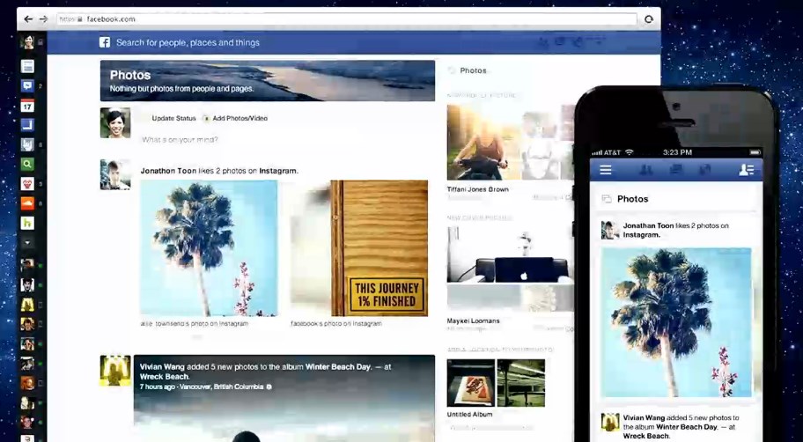Viewport: 803px width, 442px height.
Task: Click the 'facebook's photo on Instagram' caption
Action: click(336, 324)
